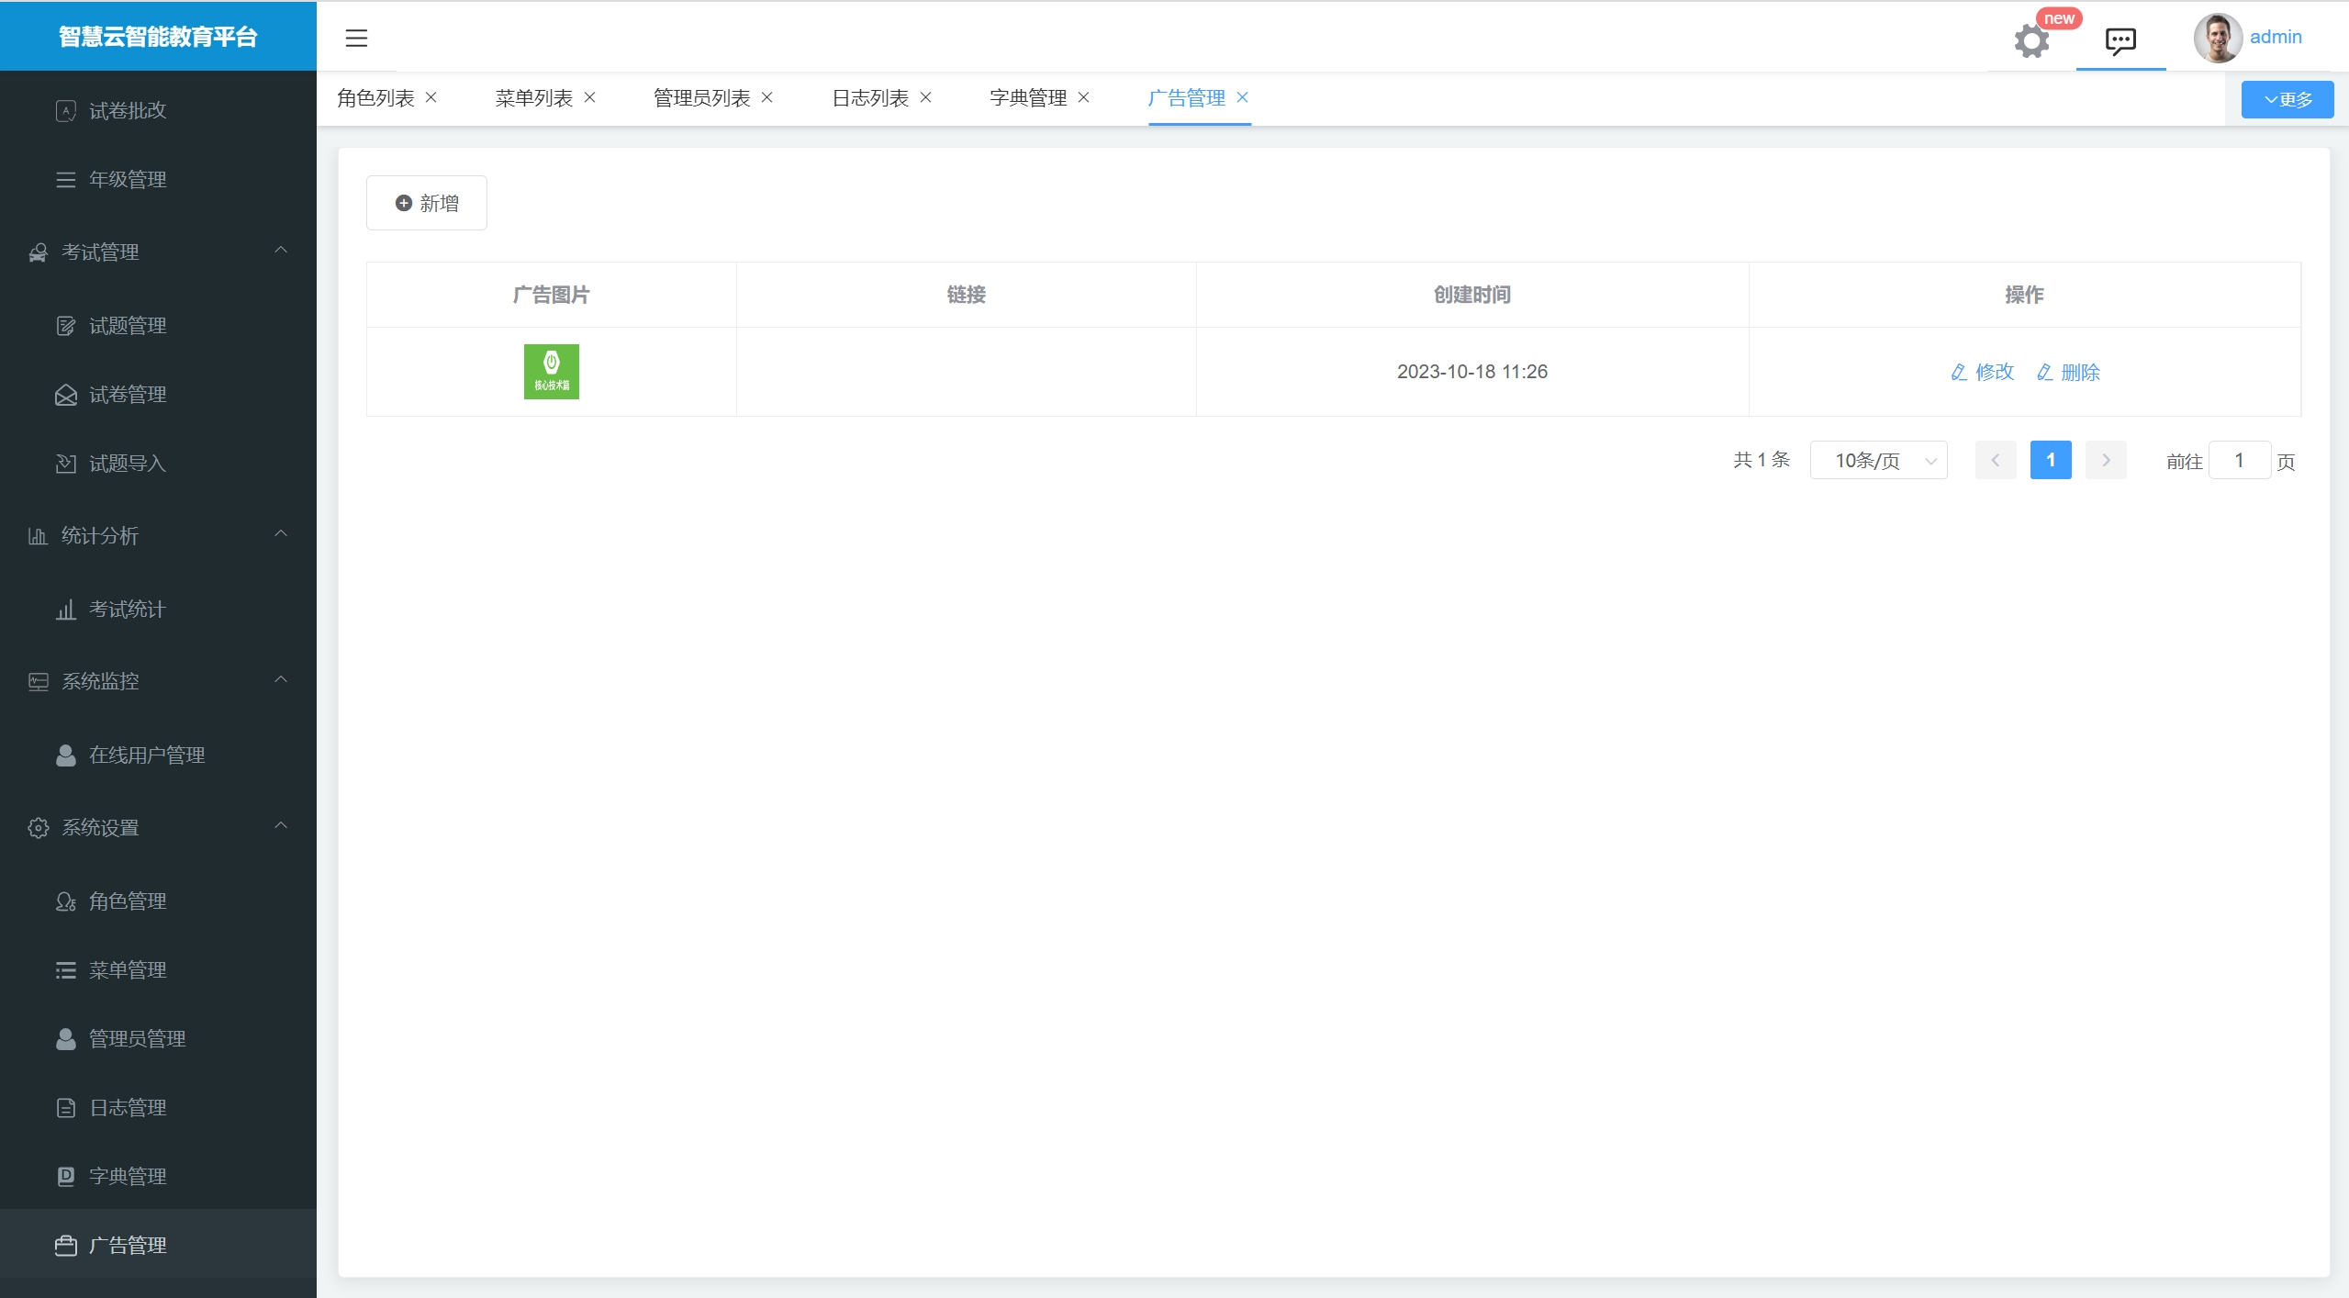This screenshot has height=1298, width=2349.
Task: Go to next page arrow in pagination
Action: click(2106, 460)
